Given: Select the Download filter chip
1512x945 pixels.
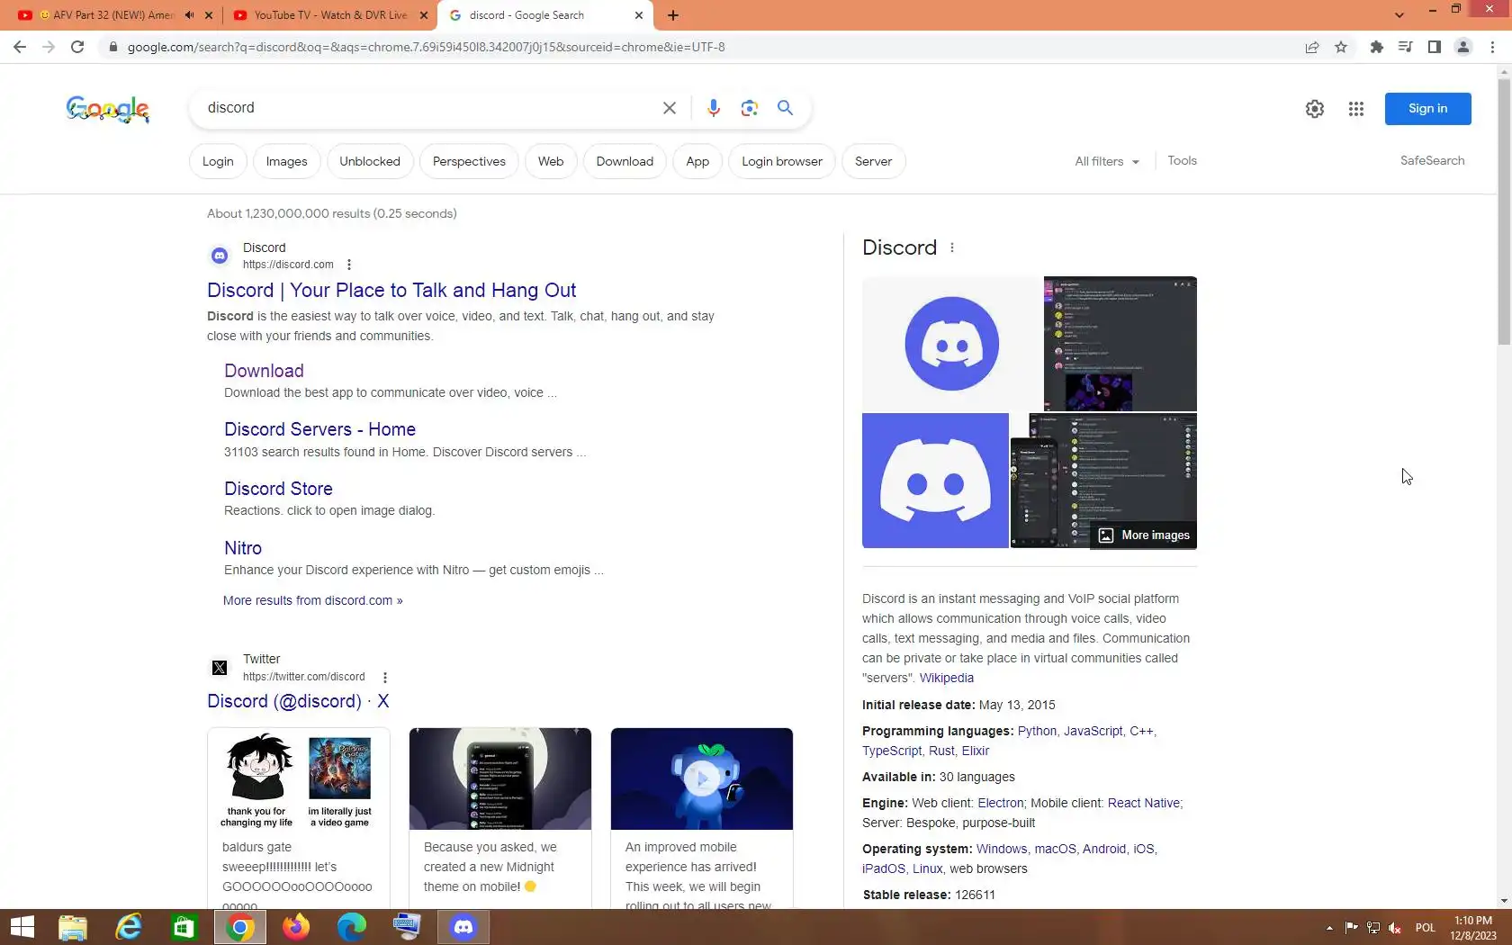Looking at the screenshot, I should tap(625, 161).
